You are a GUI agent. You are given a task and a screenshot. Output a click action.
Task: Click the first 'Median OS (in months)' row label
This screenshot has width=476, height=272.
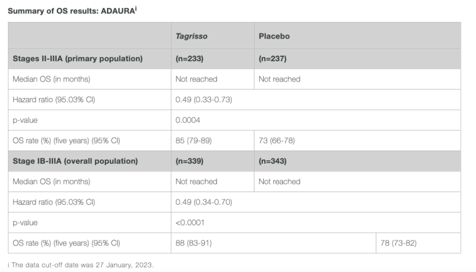click(x=51, y=79)
